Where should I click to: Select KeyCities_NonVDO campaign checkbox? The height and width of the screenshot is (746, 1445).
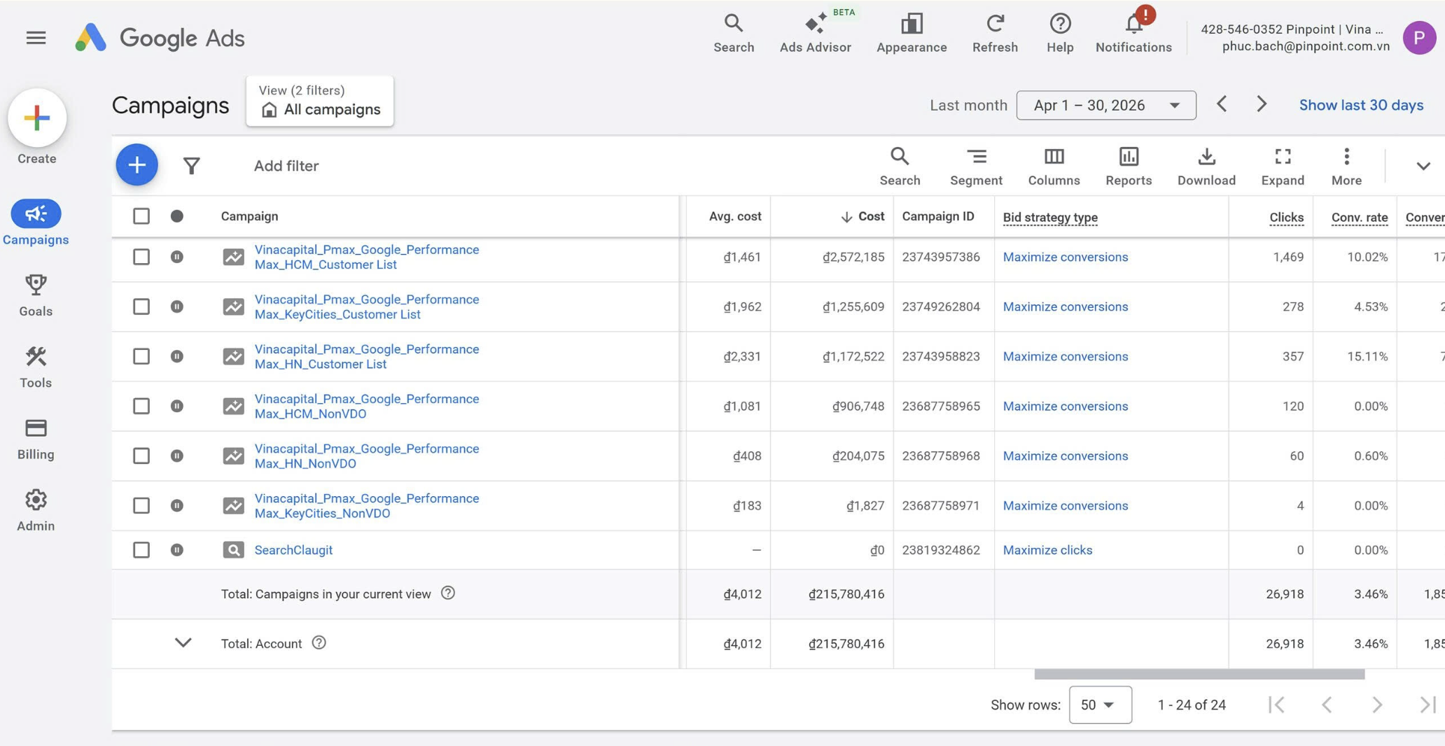[x=141, y=505]
